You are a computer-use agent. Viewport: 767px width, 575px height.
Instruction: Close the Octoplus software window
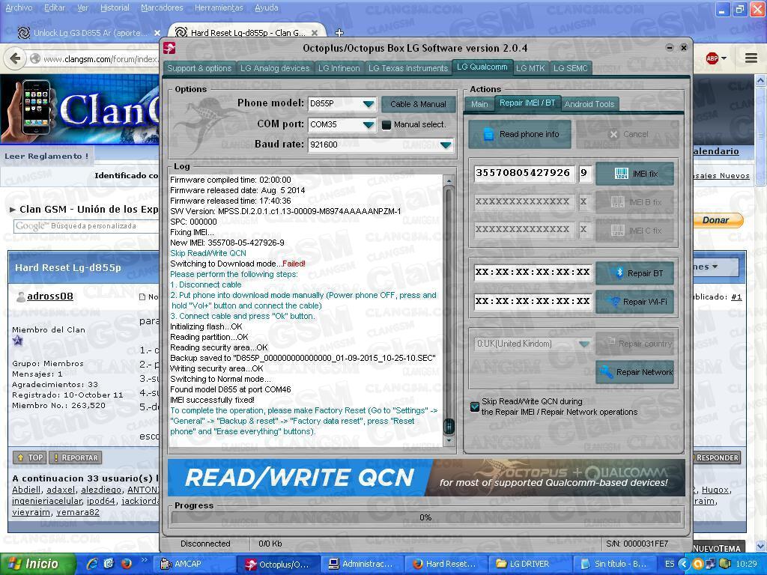684,47
